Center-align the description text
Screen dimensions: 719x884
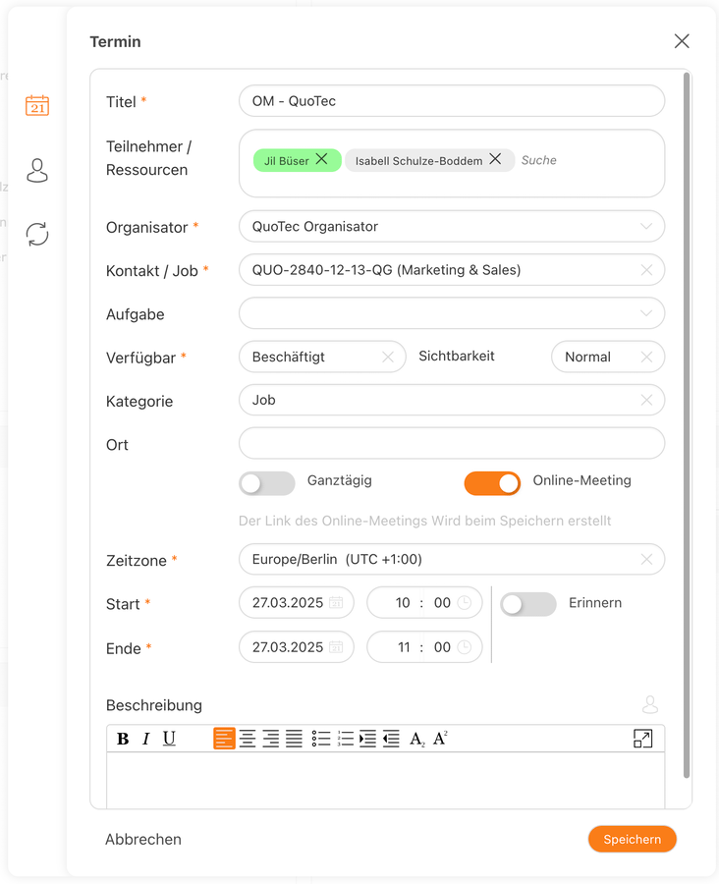tap(248, 739)
